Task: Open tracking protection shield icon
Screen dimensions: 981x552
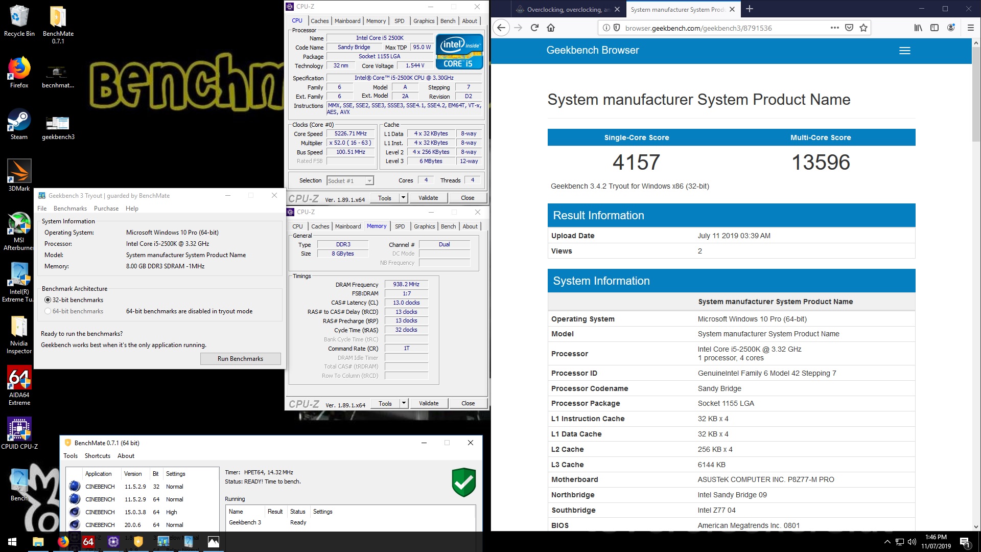Action: 617,28
